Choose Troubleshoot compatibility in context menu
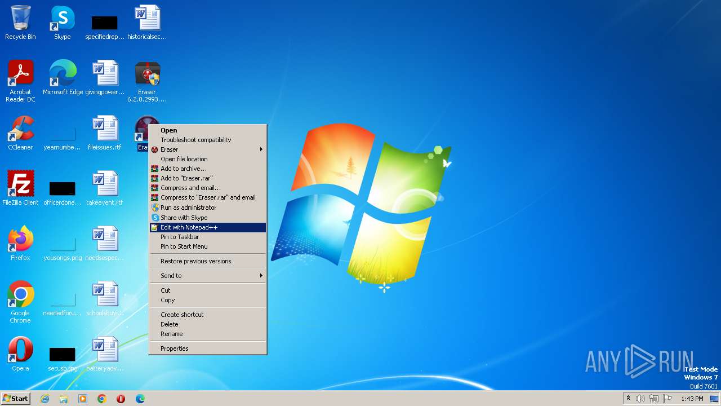Image resolution: width=721 pixels, height=406 pixels. [208, 140]
